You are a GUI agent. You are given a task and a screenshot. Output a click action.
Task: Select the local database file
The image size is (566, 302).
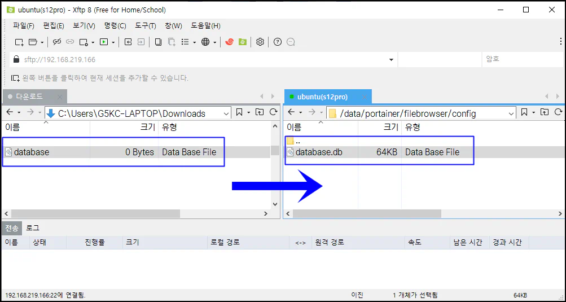tap(136, 152)
